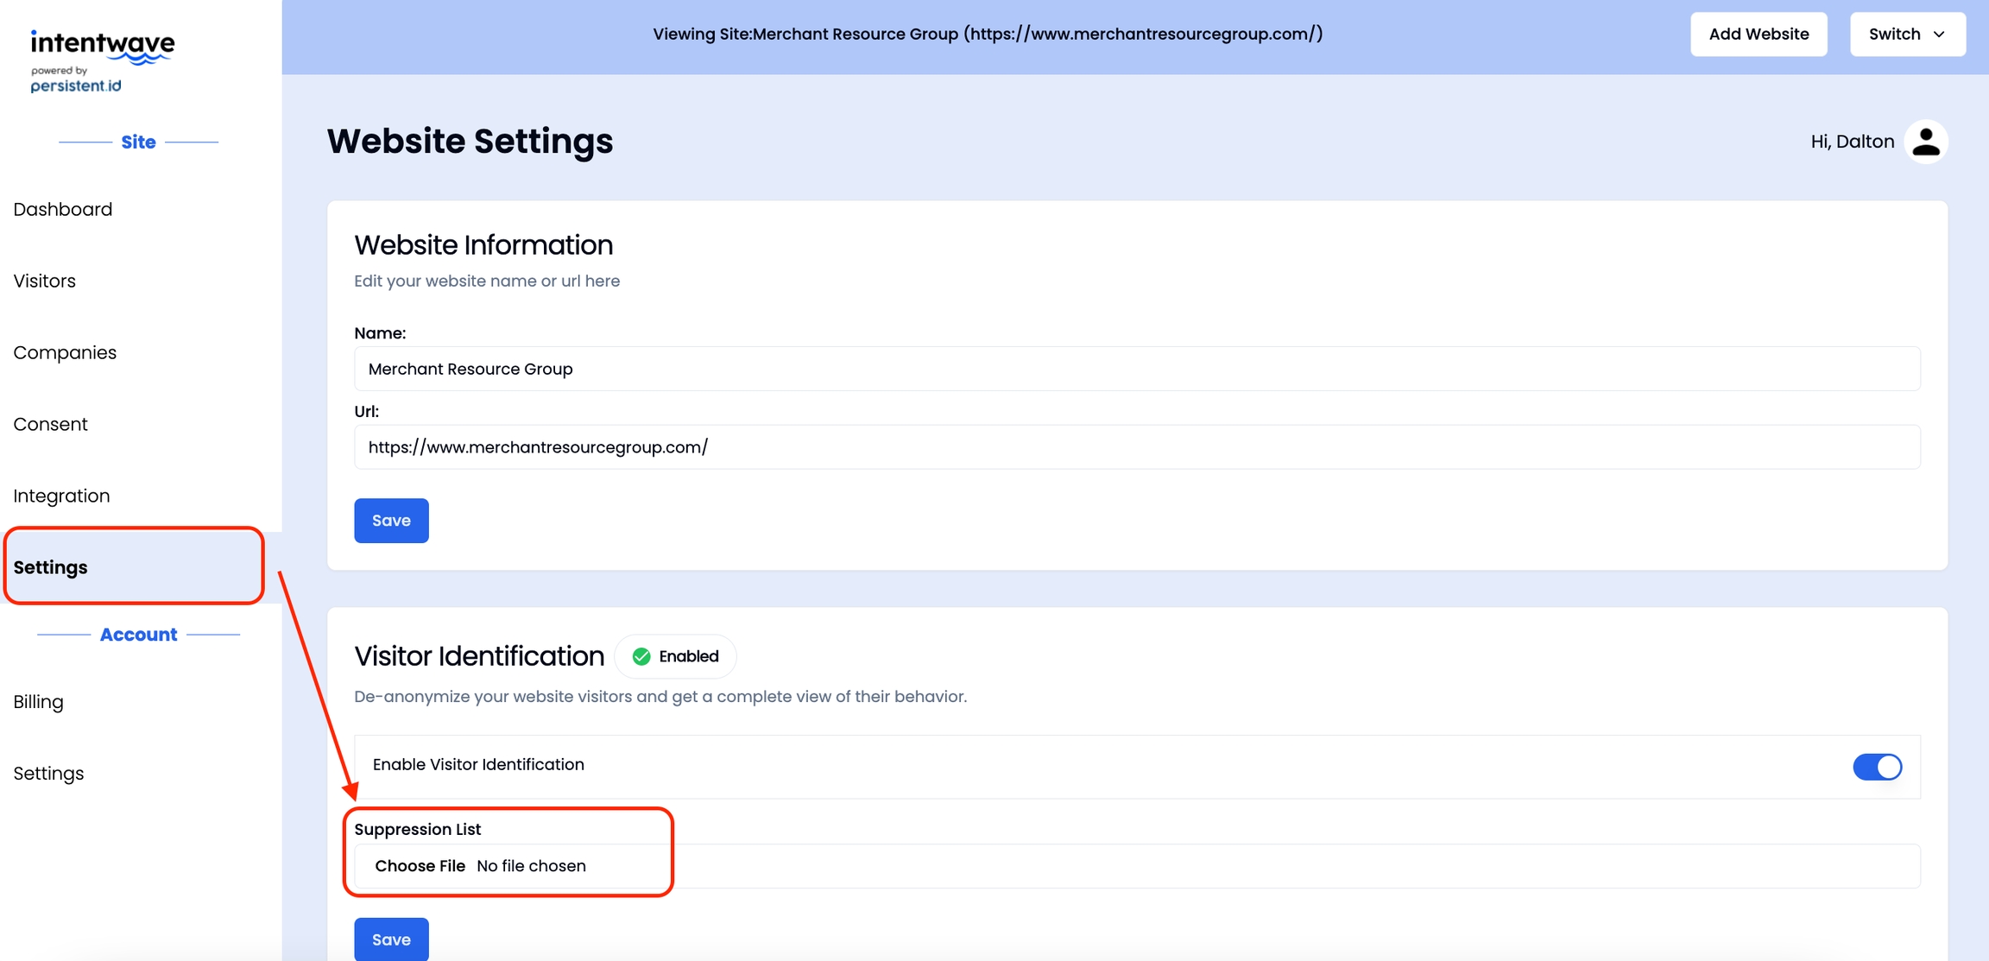The image size is (1989, 961).
Task: Click Choose File for Suppression List
Action: tap(420, 866)
